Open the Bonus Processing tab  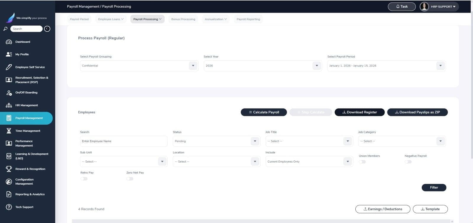pyautogui.click(x=183, y=19)
